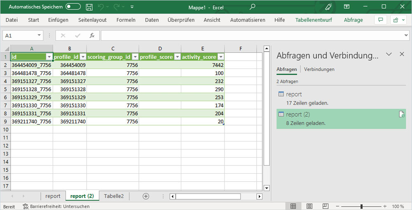Open the Customize Quick Access Toolbar dropdown
This screenshot has width=412, height=210.
[x=132, y=7]
